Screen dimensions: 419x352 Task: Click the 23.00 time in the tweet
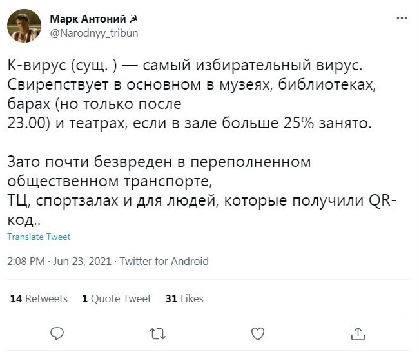pos(26,122)
